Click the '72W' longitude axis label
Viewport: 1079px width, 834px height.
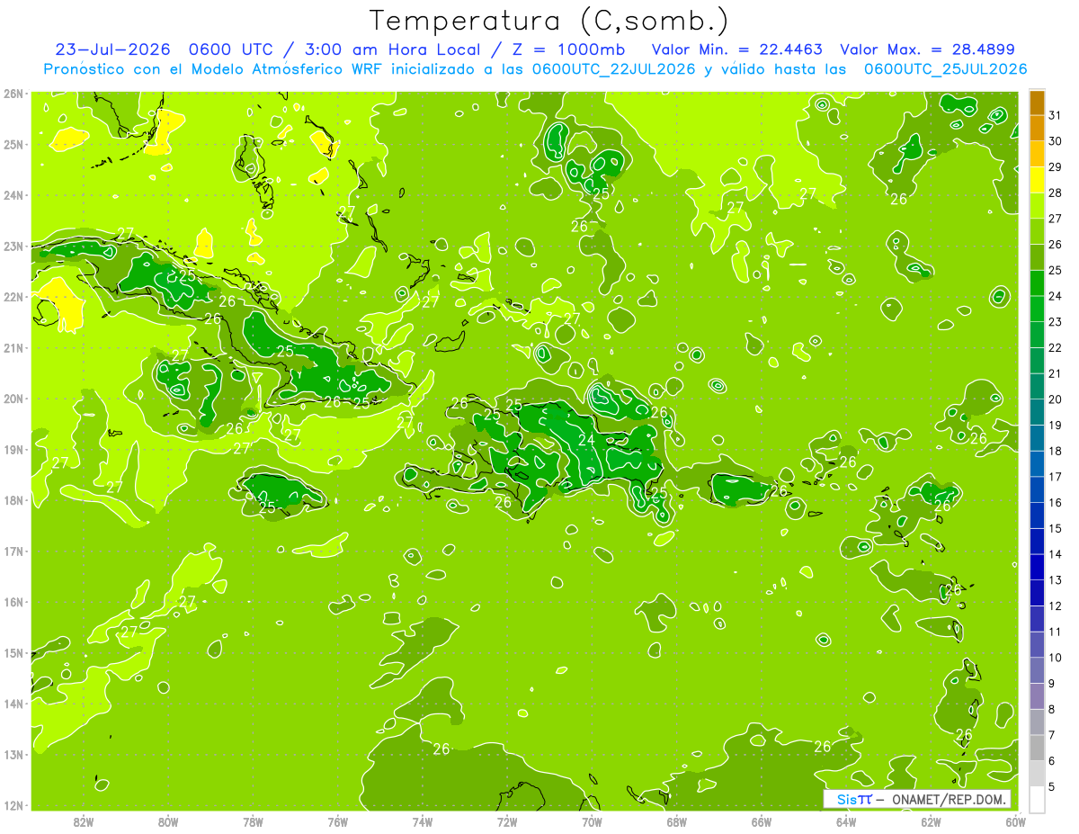507,821
